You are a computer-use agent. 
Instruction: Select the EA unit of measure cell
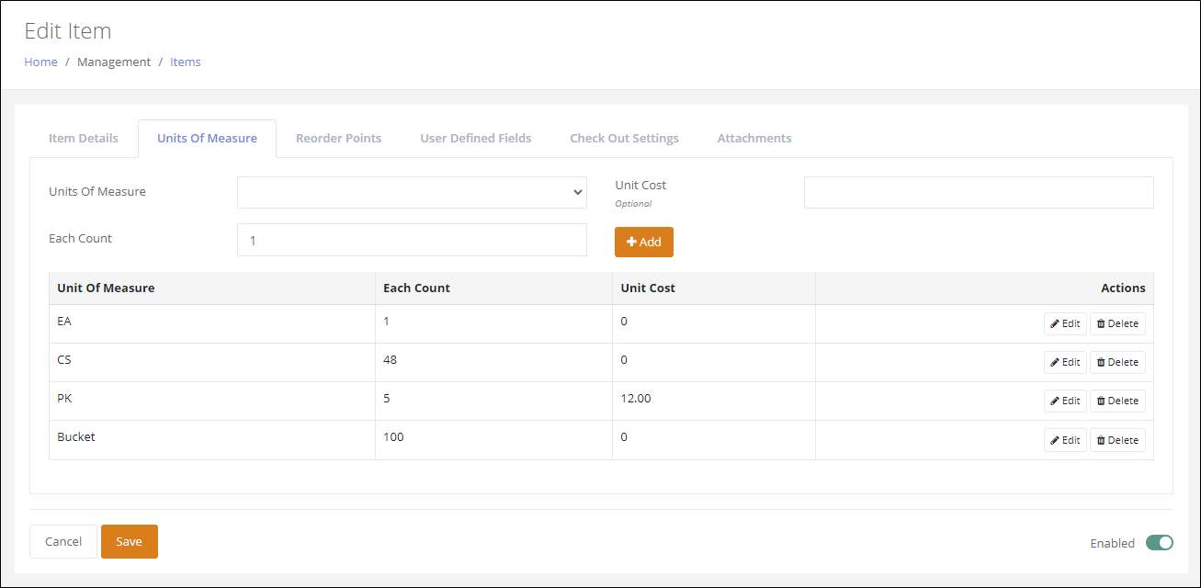point(212,323)
